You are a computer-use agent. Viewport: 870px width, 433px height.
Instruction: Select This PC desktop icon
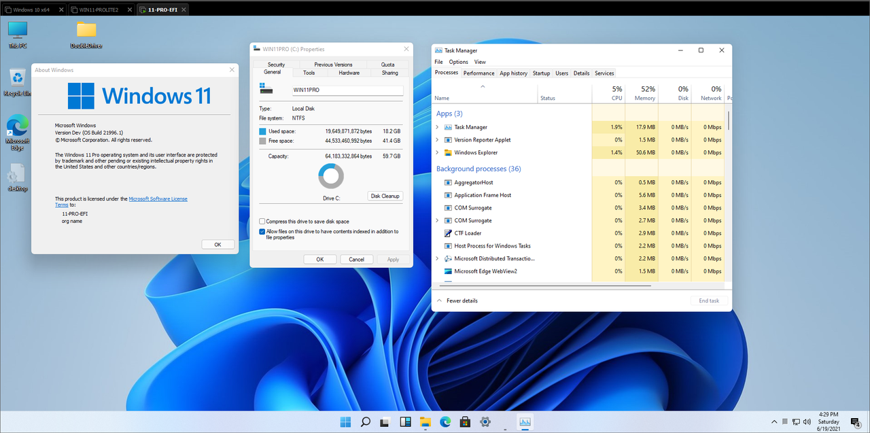coord(18,34)
